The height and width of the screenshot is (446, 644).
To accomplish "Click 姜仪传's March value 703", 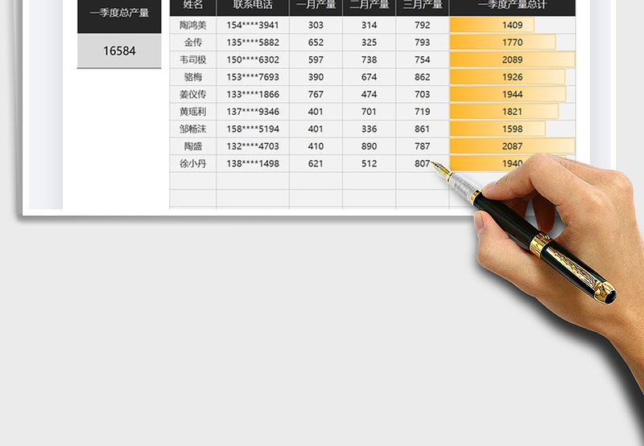I will pos(423,94).
